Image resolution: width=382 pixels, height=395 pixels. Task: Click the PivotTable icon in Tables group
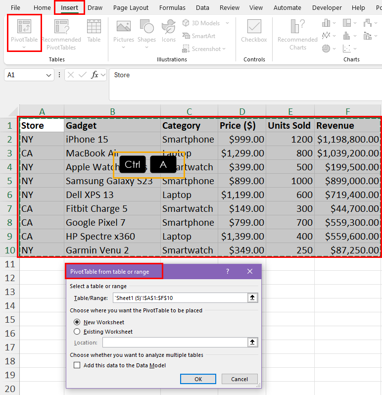click(x=24, y=26)
